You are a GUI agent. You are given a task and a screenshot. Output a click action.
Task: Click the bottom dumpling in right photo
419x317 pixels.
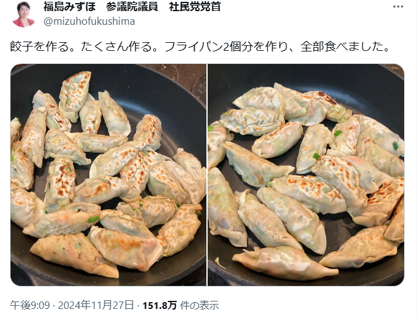tap(284, 263)
